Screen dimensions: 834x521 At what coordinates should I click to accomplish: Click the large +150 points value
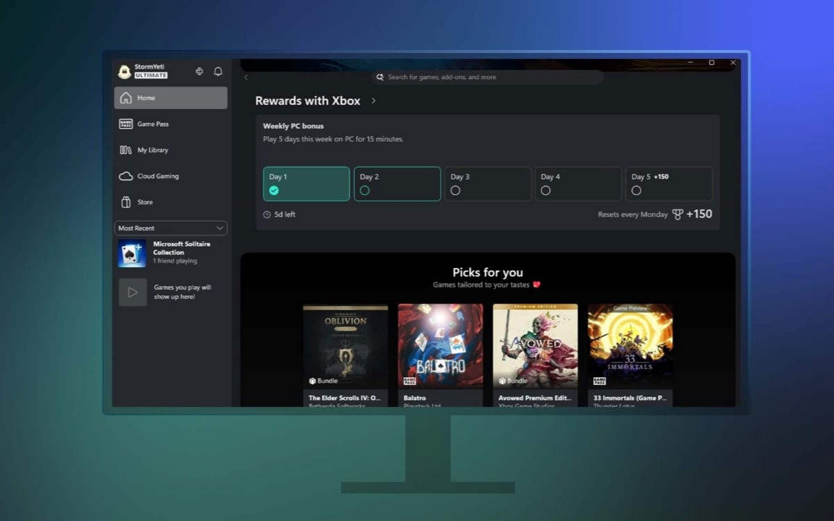point(699,214)
